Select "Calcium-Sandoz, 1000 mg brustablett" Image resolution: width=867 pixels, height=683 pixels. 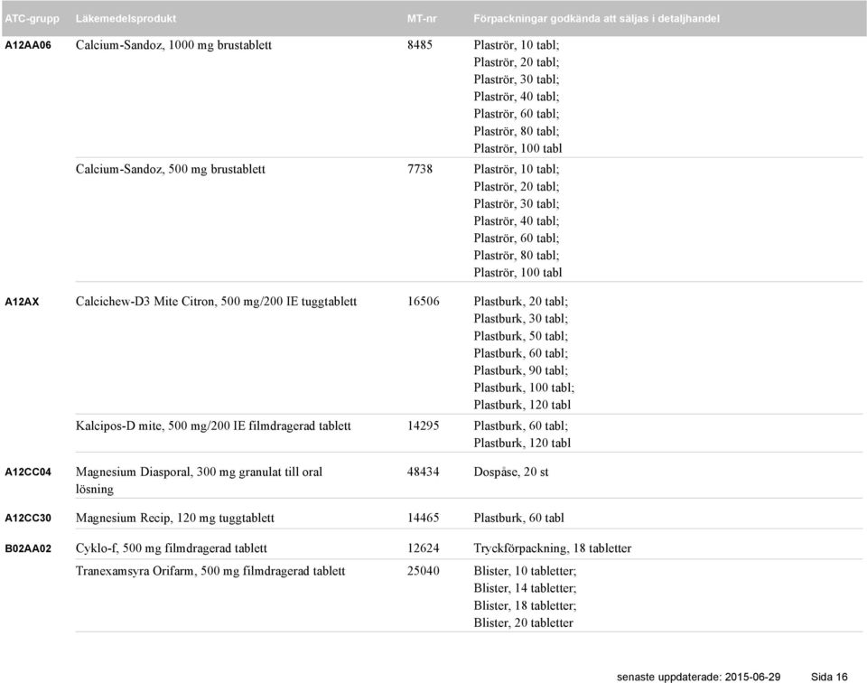173,45
